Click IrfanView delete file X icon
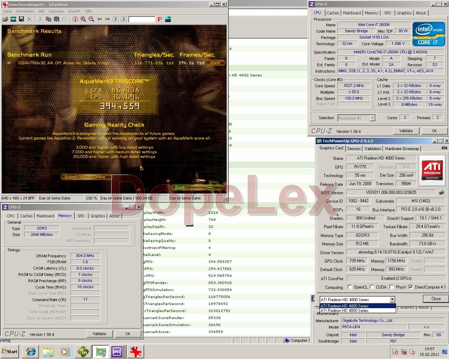The height and width of the screenshot is (359, 449). point(30,19)
